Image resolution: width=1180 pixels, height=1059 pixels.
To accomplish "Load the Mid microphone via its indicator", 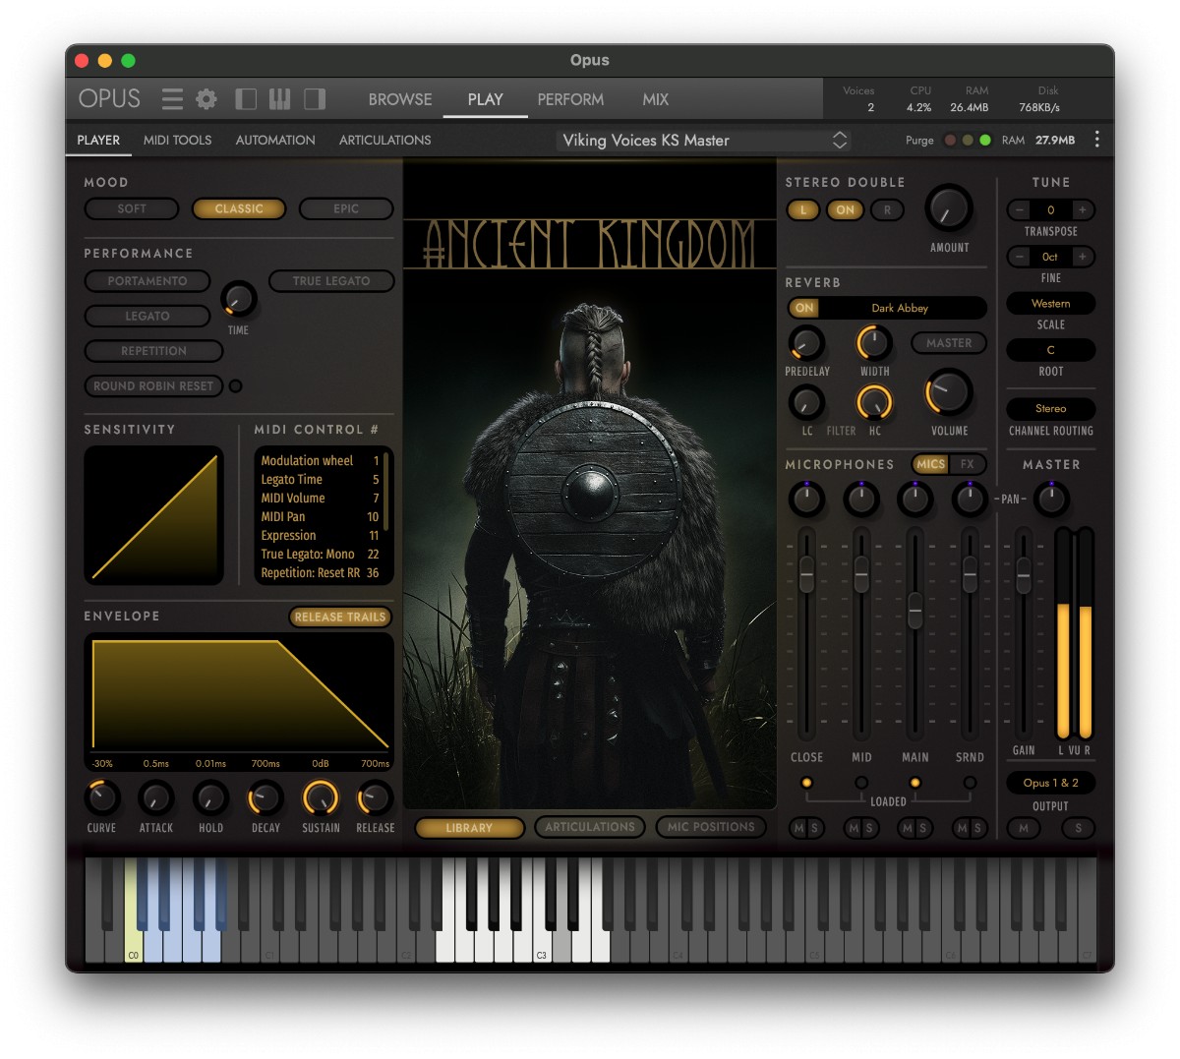I will 861,783.
